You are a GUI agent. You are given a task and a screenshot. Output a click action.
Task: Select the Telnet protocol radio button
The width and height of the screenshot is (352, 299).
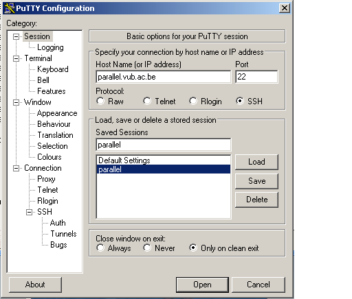pos(147,101)
